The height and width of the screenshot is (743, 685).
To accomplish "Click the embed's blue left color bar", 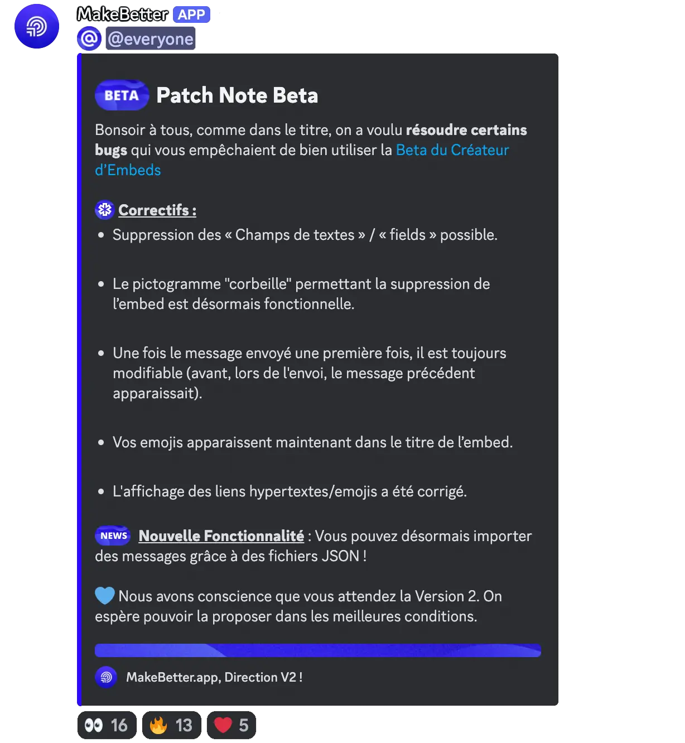I will [x=79, y=379].
